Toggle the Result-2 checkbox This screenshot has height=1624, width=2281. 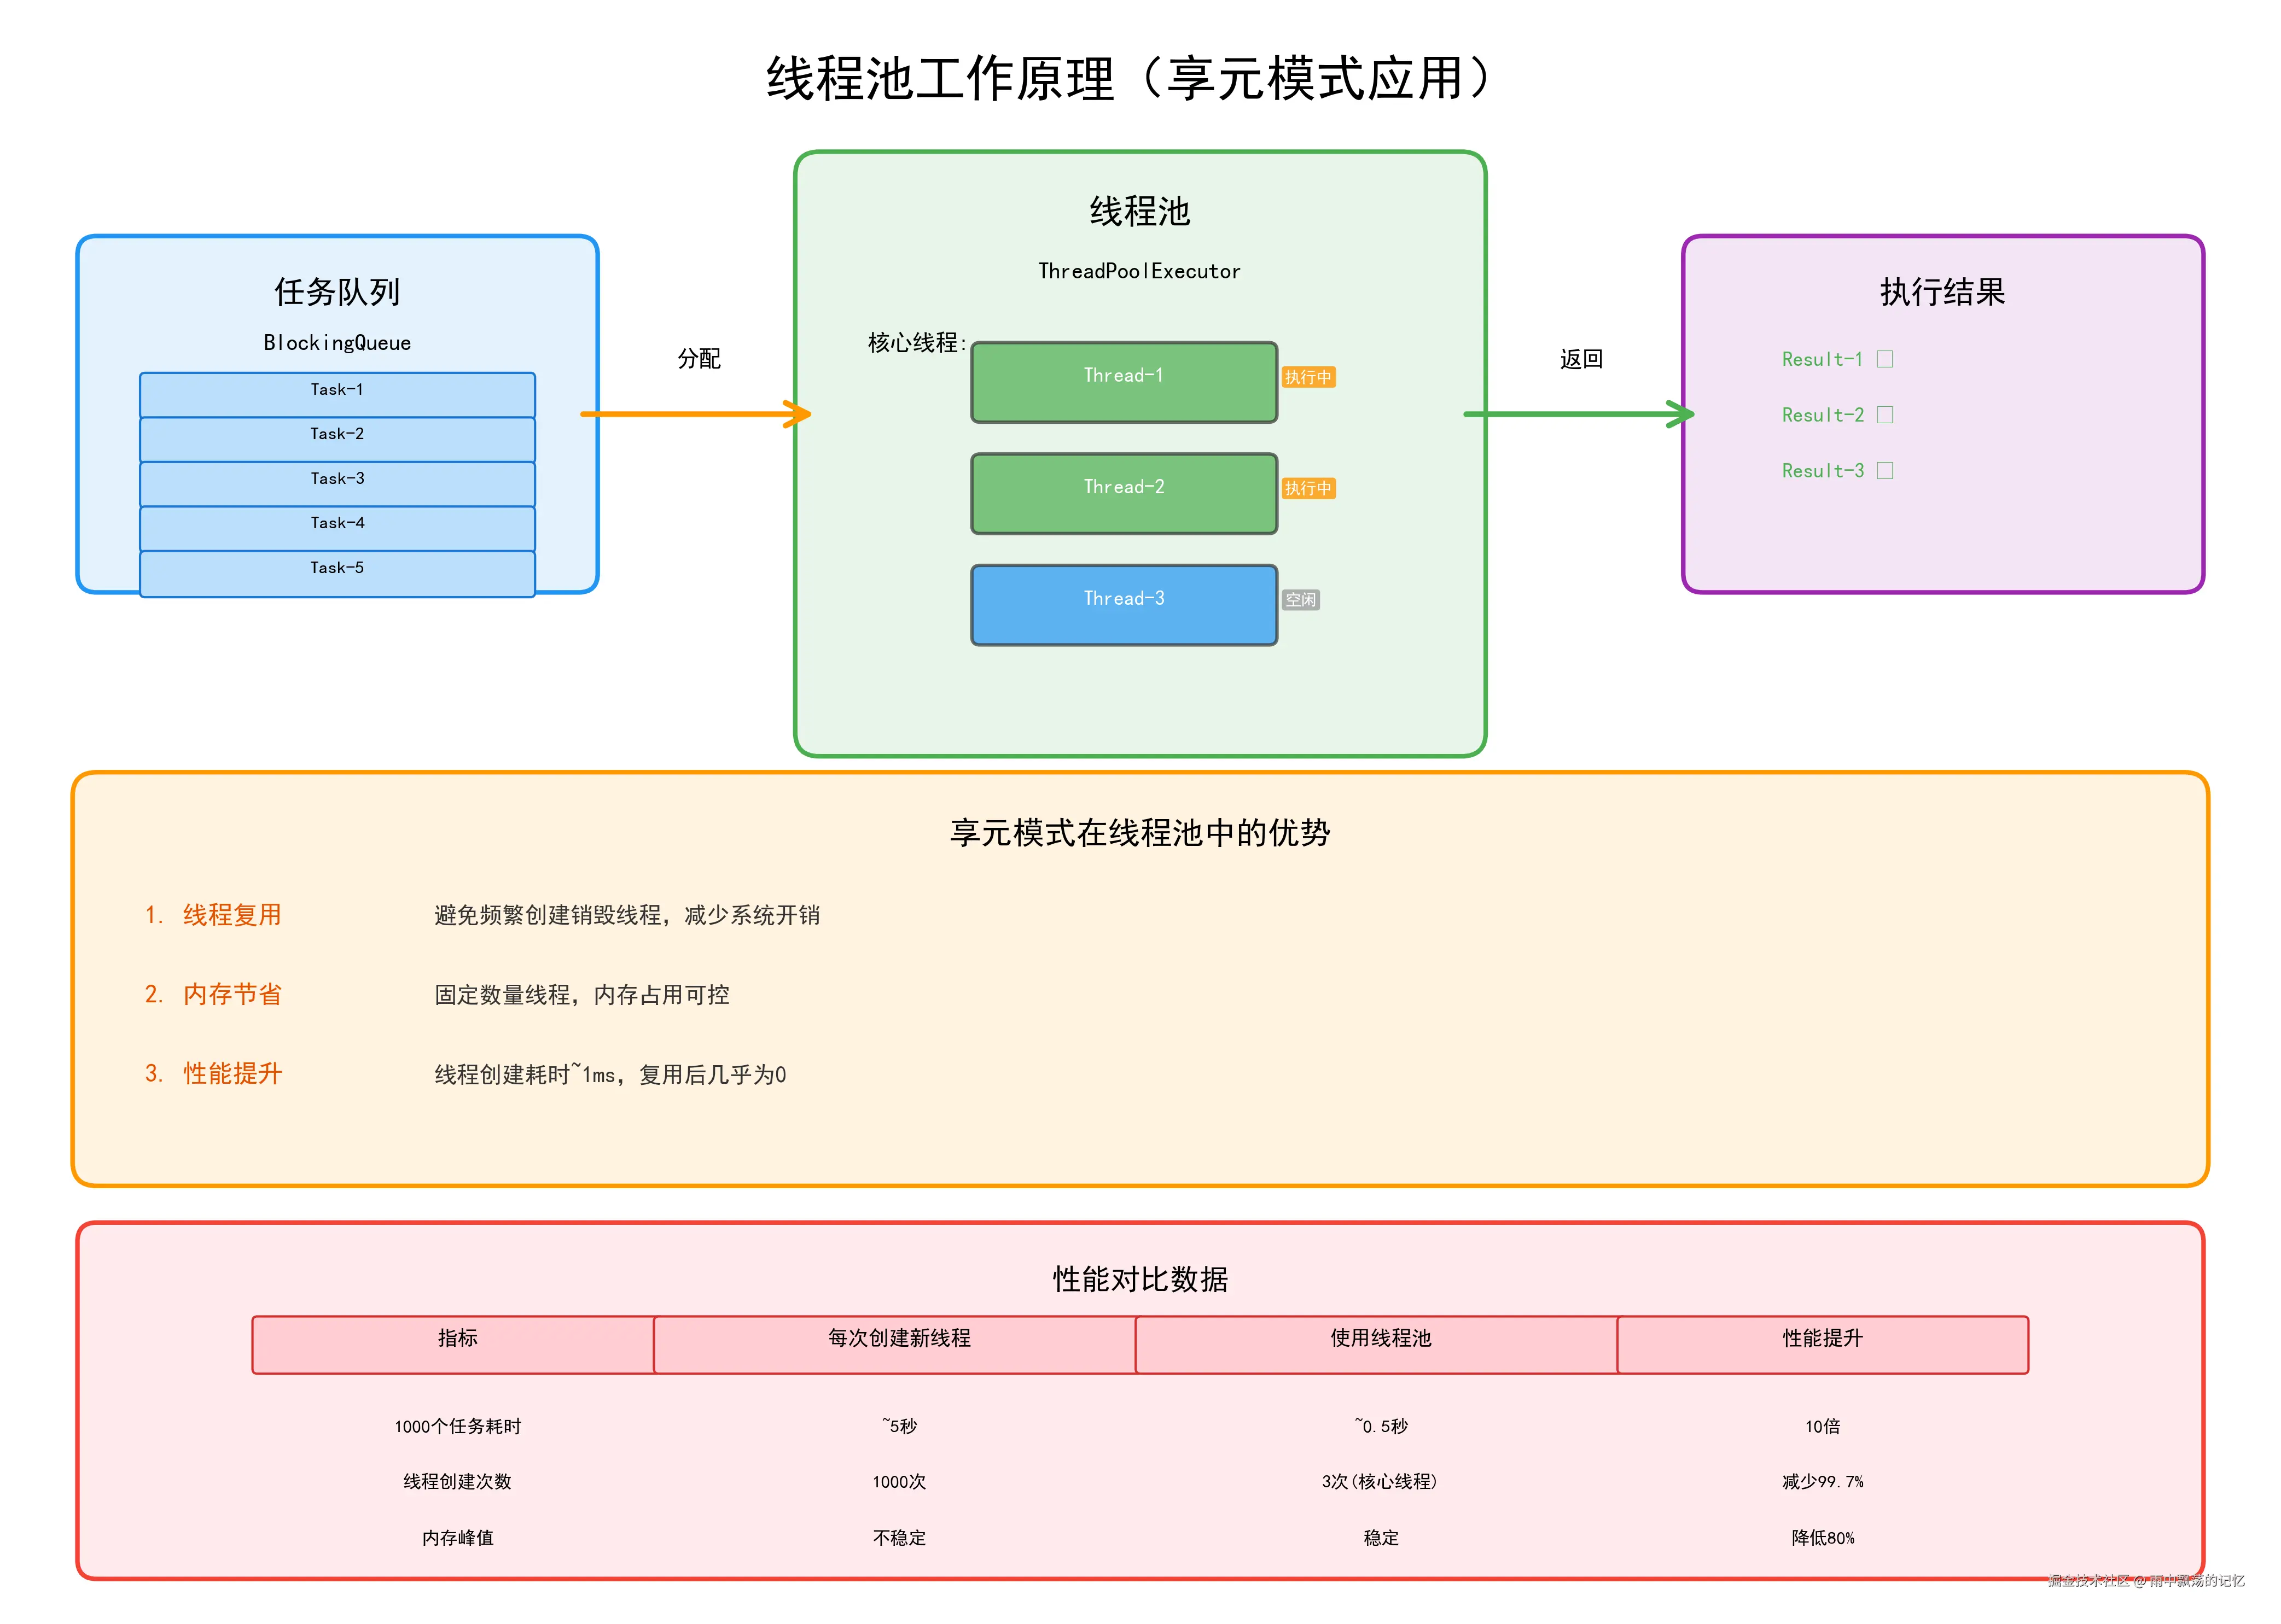point(1885,415)
